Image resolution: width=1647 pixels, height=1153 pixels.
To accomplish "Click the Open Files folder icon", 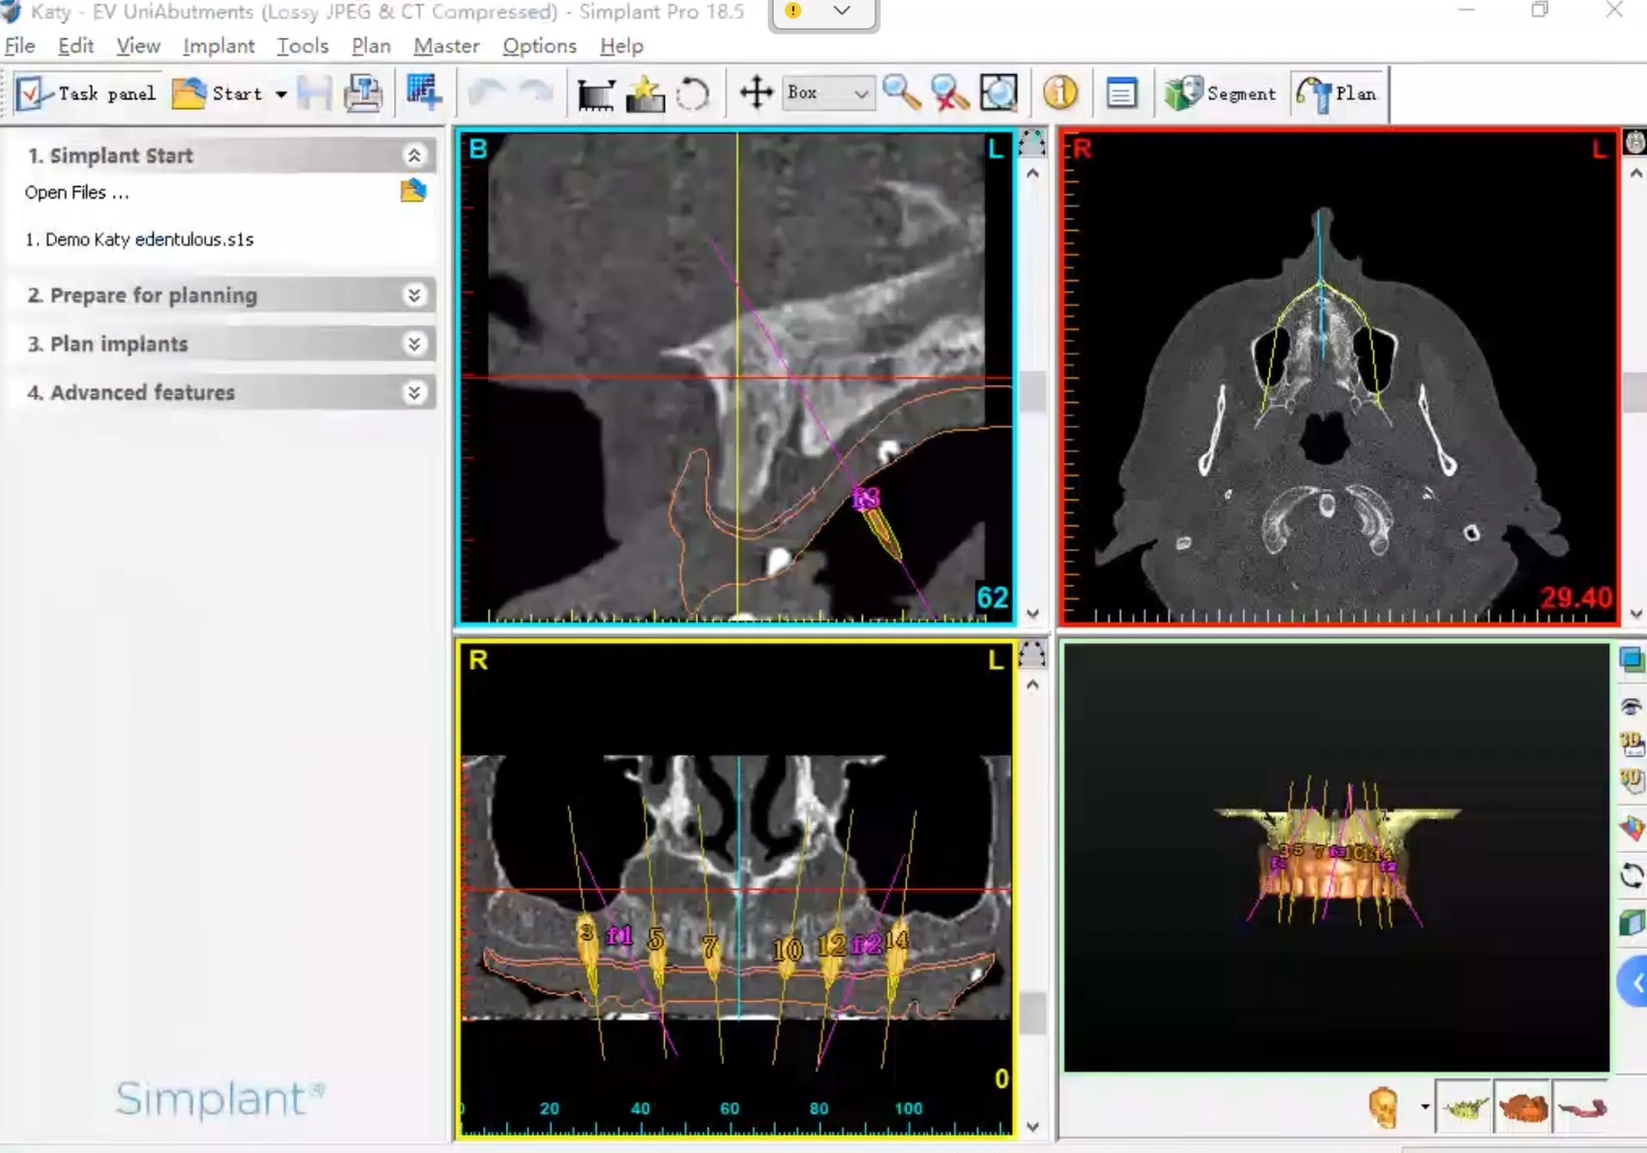I will 413,190.
